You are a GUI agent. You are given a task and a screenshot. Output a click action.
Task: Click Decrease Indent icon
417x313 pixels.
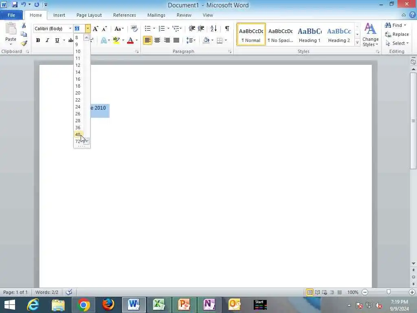[x=192, y=29]
